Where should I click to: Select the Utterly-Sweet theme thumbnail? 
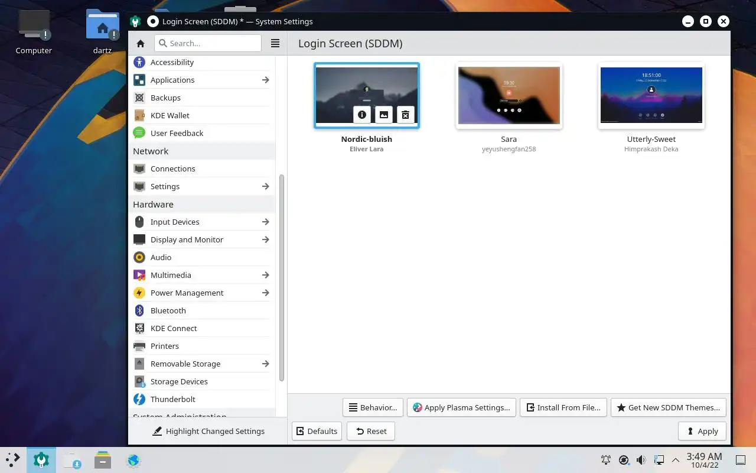click(x=651, y=95)
